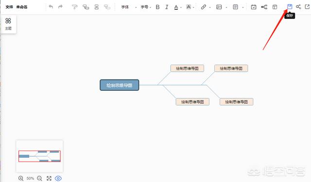311x182 pixels.
Task: Open the 字体 font dropdown
Action: tap(129, 7)
